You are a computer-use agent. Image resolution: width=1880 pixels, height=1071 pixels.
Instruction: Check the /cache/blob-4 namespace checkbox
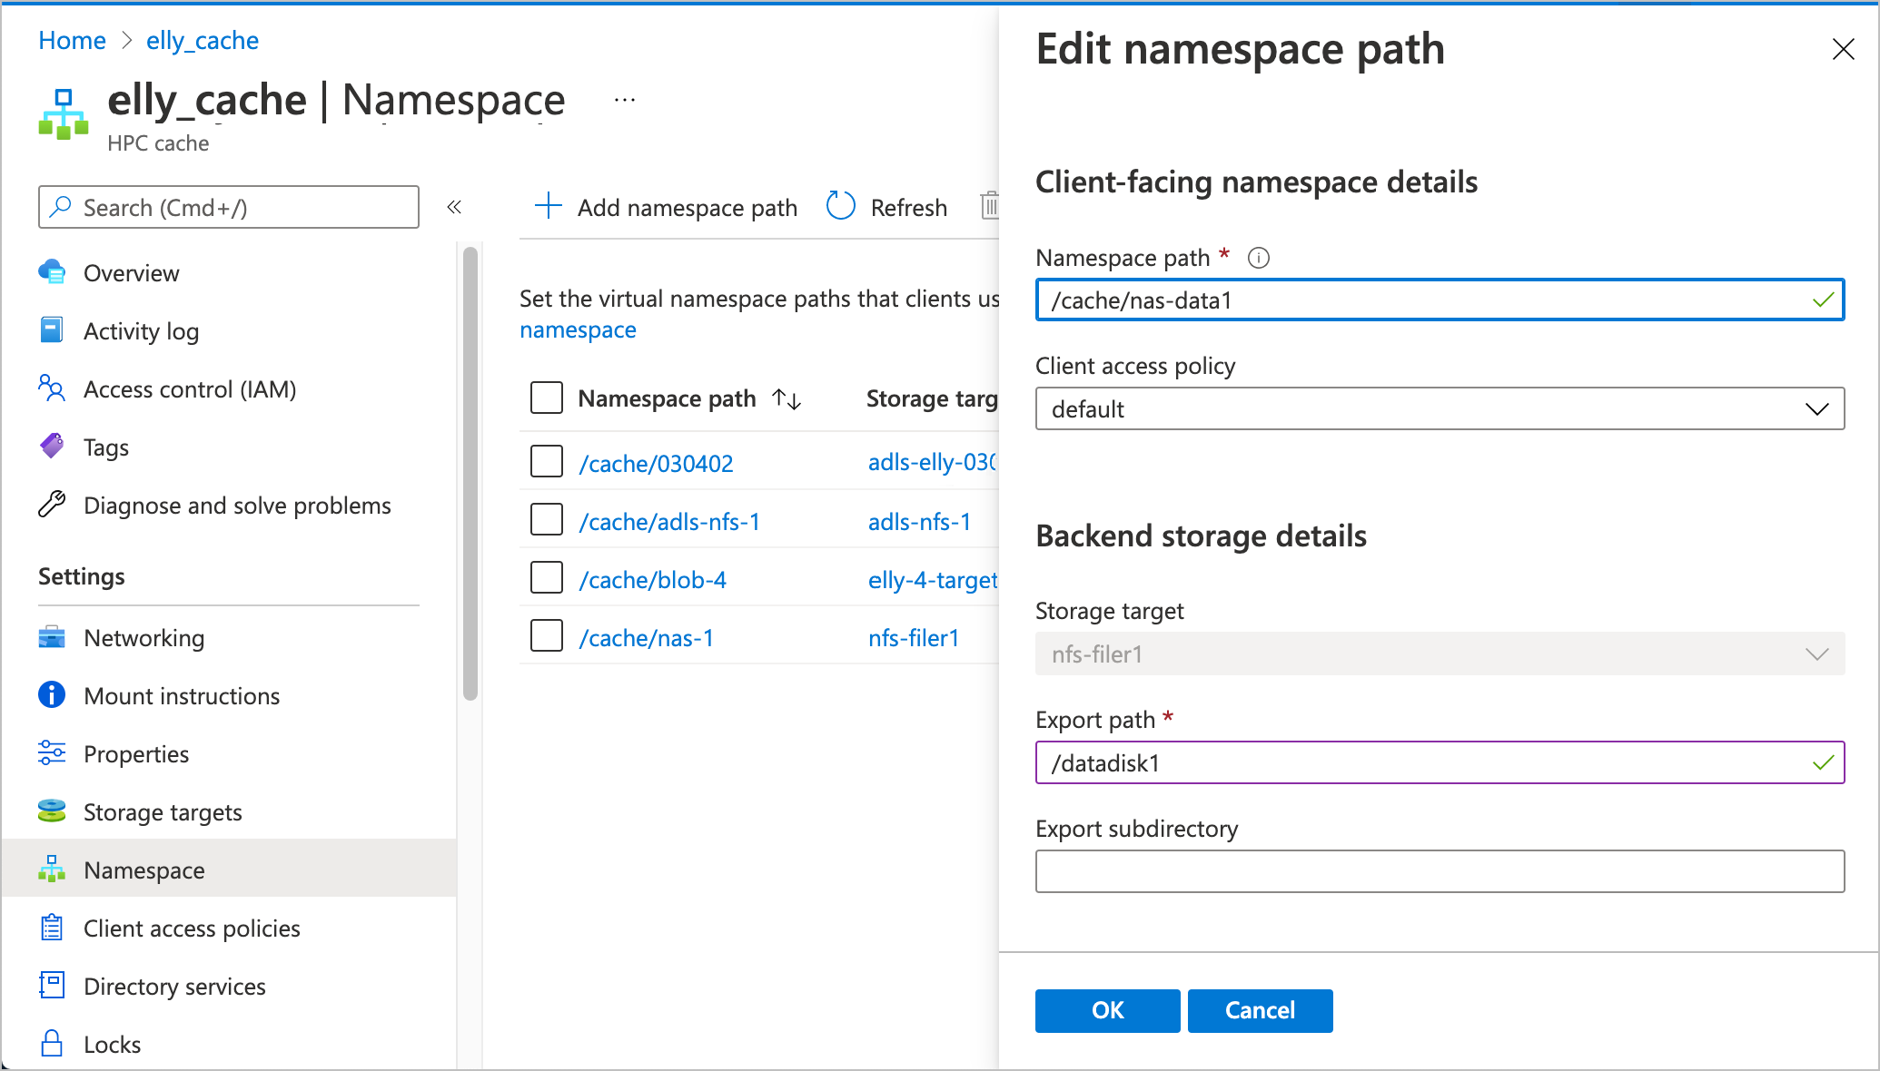tap(545, 576)
